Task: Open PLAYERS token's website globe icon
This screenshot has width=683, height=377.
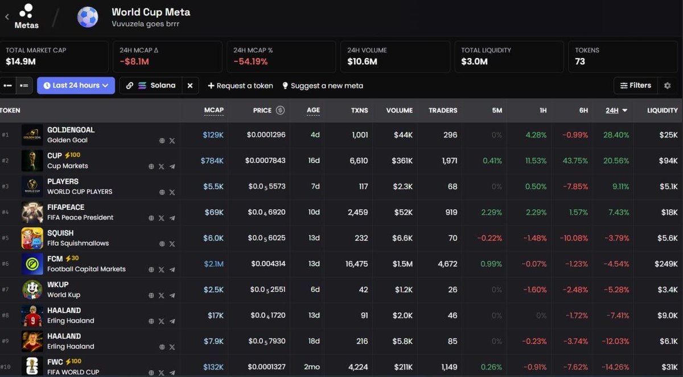Action: click(x=162, y=192)
